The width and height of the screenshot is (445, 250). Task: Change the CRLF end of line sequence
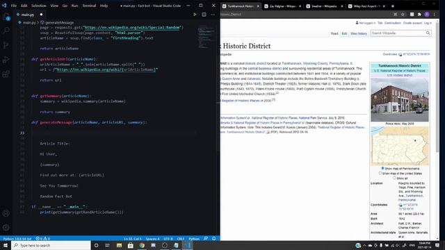pos(180,239)
